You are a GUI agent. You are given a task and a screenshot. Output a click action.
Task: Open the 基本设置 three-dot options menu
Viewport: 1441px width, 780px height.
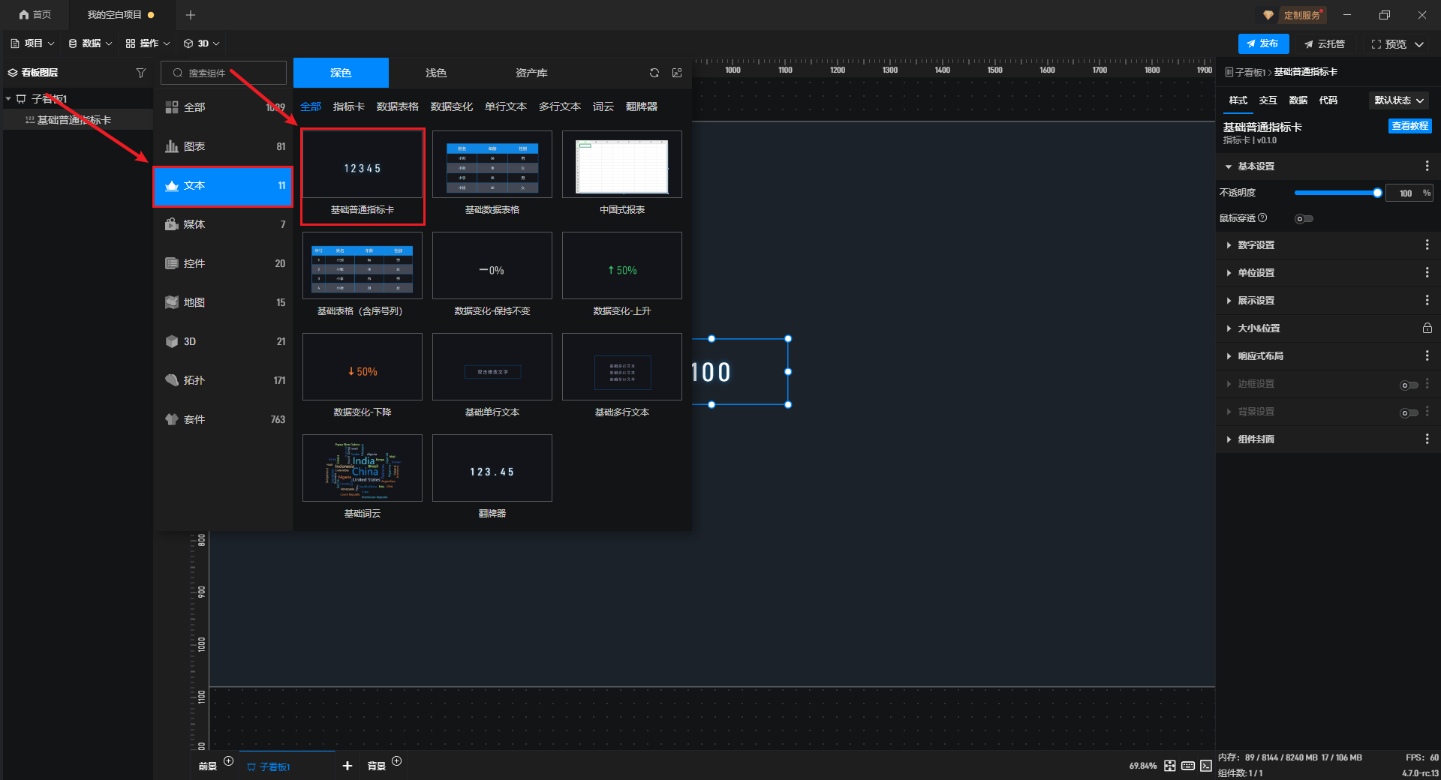click(1427, 166)
